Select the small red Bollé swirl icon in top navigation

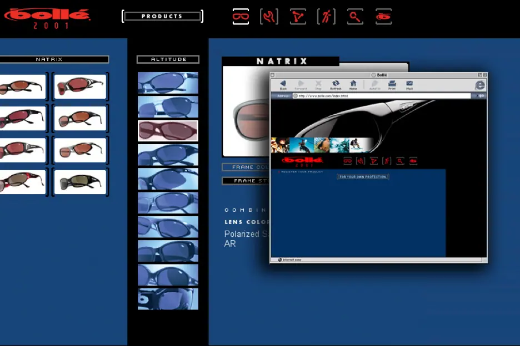point(384,16)
